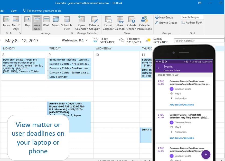The height and width of the screenshot is (161, 225).
Task: Open the Open Calendar dropdown
Action: pos(81,23)
